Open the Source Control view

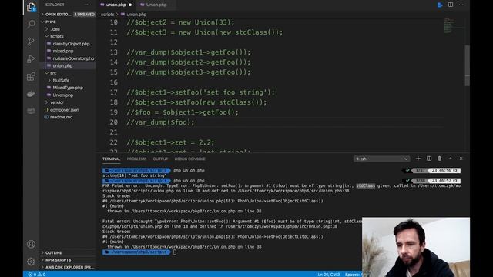[31, 42]
